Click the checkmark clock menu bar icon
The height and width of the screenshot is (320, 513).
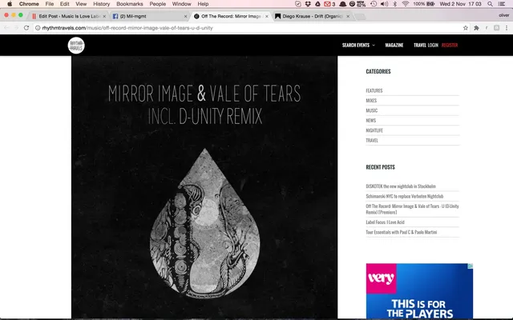pyautogui.click(x=297, y=4)
